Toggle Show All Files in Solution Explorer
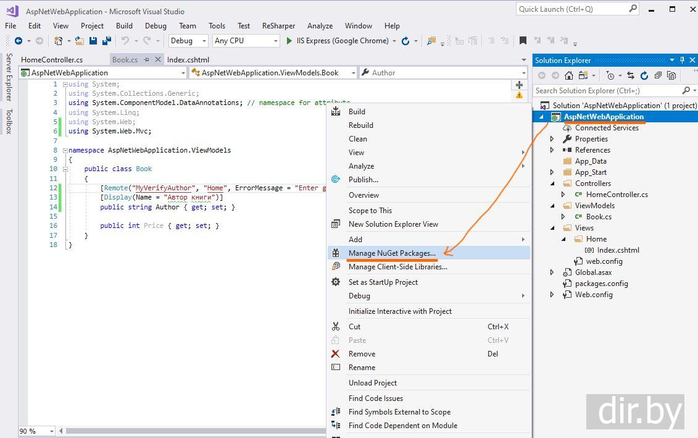This screenshot has height=438, width=698. [x=671, y=75]
